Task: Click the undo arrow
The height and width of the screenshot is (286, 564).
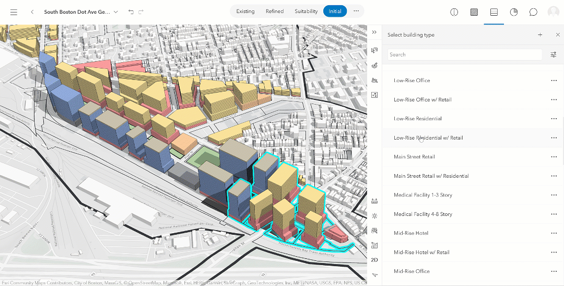Action: [131, 12]
